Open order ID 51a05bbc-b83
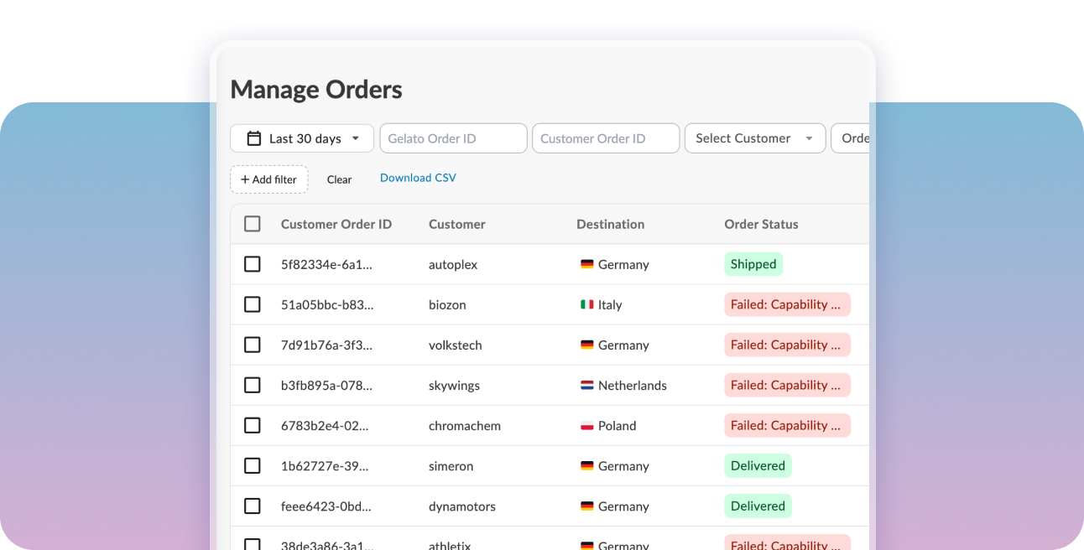Image resolution: width=1084 pixels, height=550 pixels. click(x=327, y=304)
